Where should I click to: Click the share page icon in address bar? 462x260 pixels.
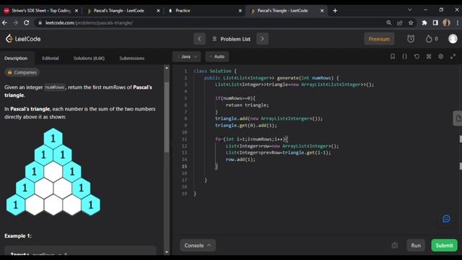click(400, 22)
